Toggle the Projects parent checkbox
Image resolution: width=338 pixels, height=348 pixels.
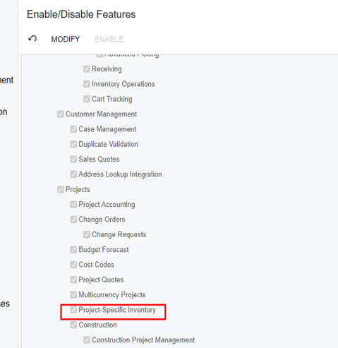pyautogui.click(x=61, y=189)
